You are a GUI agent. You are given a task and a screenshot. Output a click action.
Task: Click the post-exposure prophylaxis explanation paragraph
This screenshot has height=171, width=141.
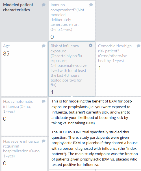[x=92, y=112]
